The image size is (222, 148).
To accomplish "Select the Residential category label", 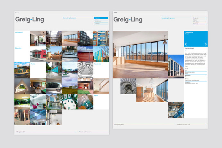I will click(98, 64).
